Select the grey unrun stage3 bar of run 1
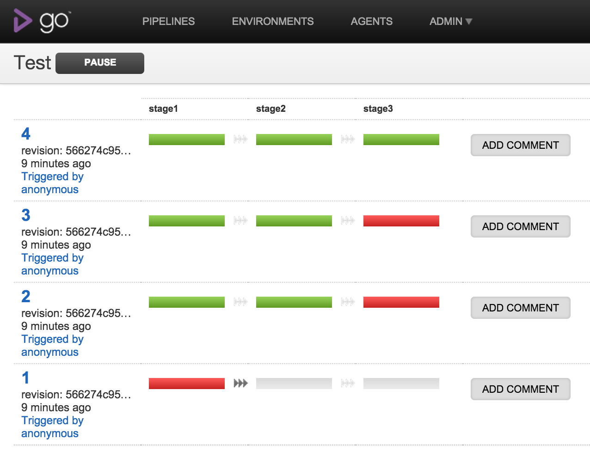This screenshot has height=451, width=590. [x=401, y=384]
